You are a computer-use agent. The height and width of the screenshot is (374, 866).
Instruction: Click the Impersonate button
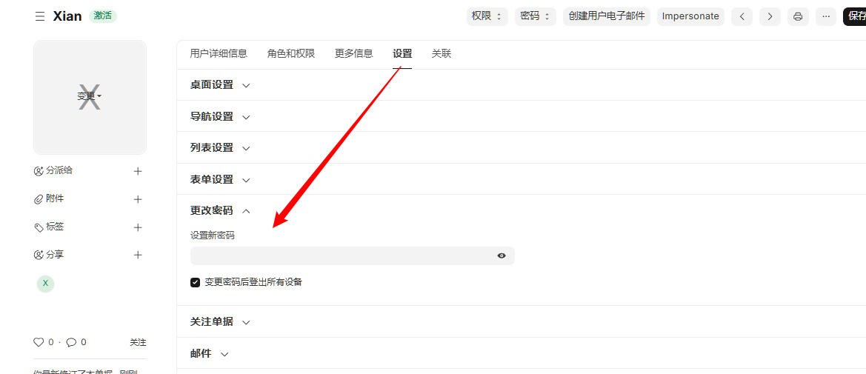(x=690, y=16)
